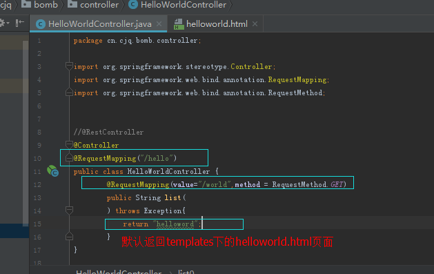The width and height of the screenshot is (434, 274).
Task: Click the project panel vertical scrollbar
Action: (26, 133)
